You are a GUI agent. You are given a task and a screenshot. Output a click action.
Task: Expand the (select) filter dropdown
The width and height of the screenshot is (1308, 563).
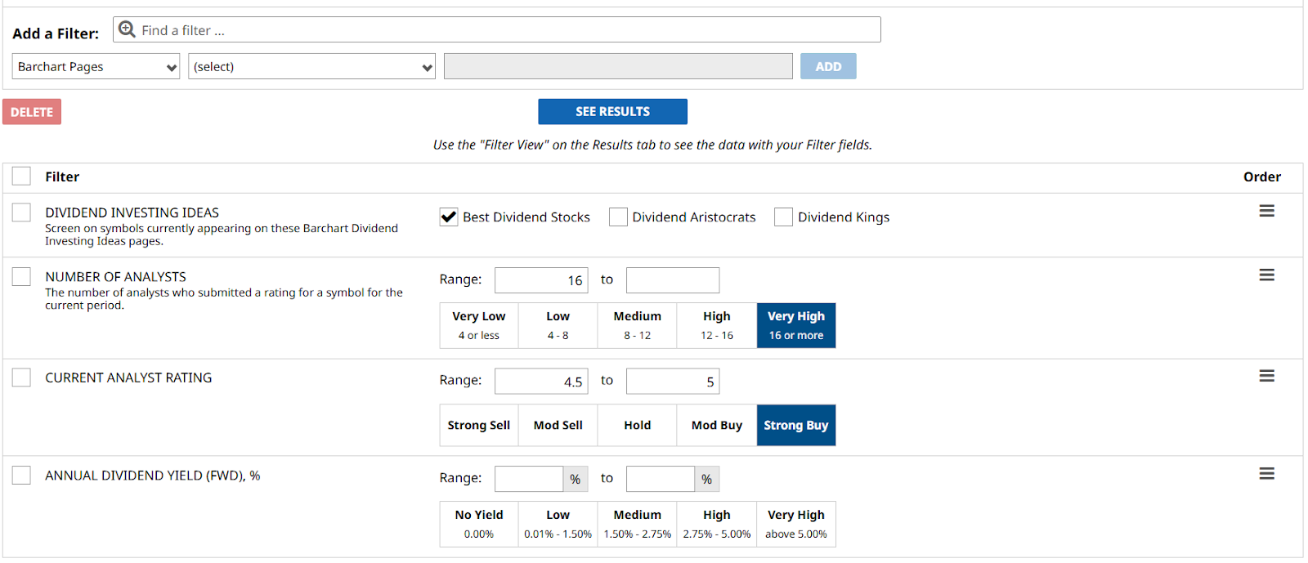[x=311, y=67]
